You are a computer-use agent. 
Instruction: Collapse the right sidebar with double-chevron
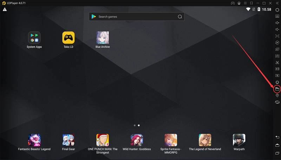(277, 3)
